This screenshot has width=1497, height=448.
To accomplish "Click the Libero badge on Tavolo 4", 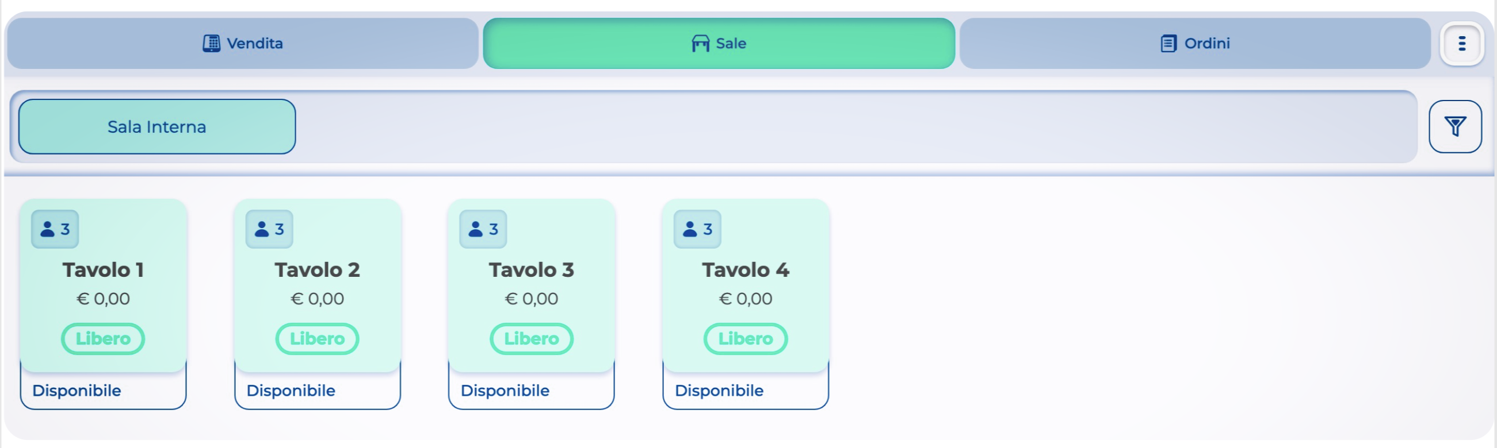I will click(746, 339).
